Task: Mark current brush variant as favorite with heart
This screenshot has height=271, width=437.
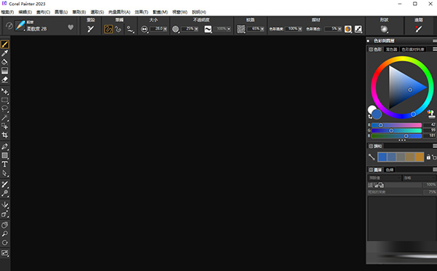Action: 71,27
